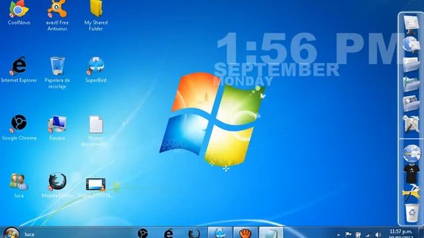Open the pictures folder icon in dock
Screen dimensions: 424x238
(x=411, y=84)
